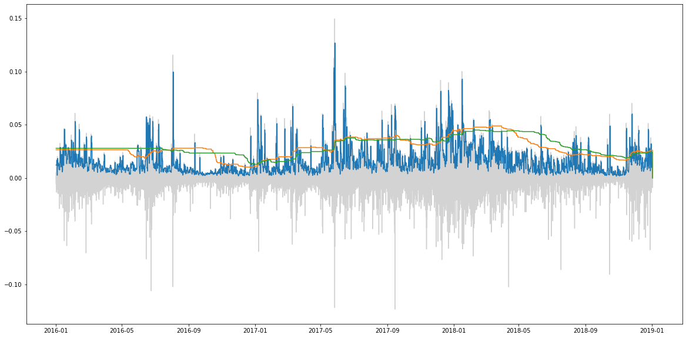Click the 2019-01 x-axis date label
This screenshot has height=338, width=686.
pos(652,331)
